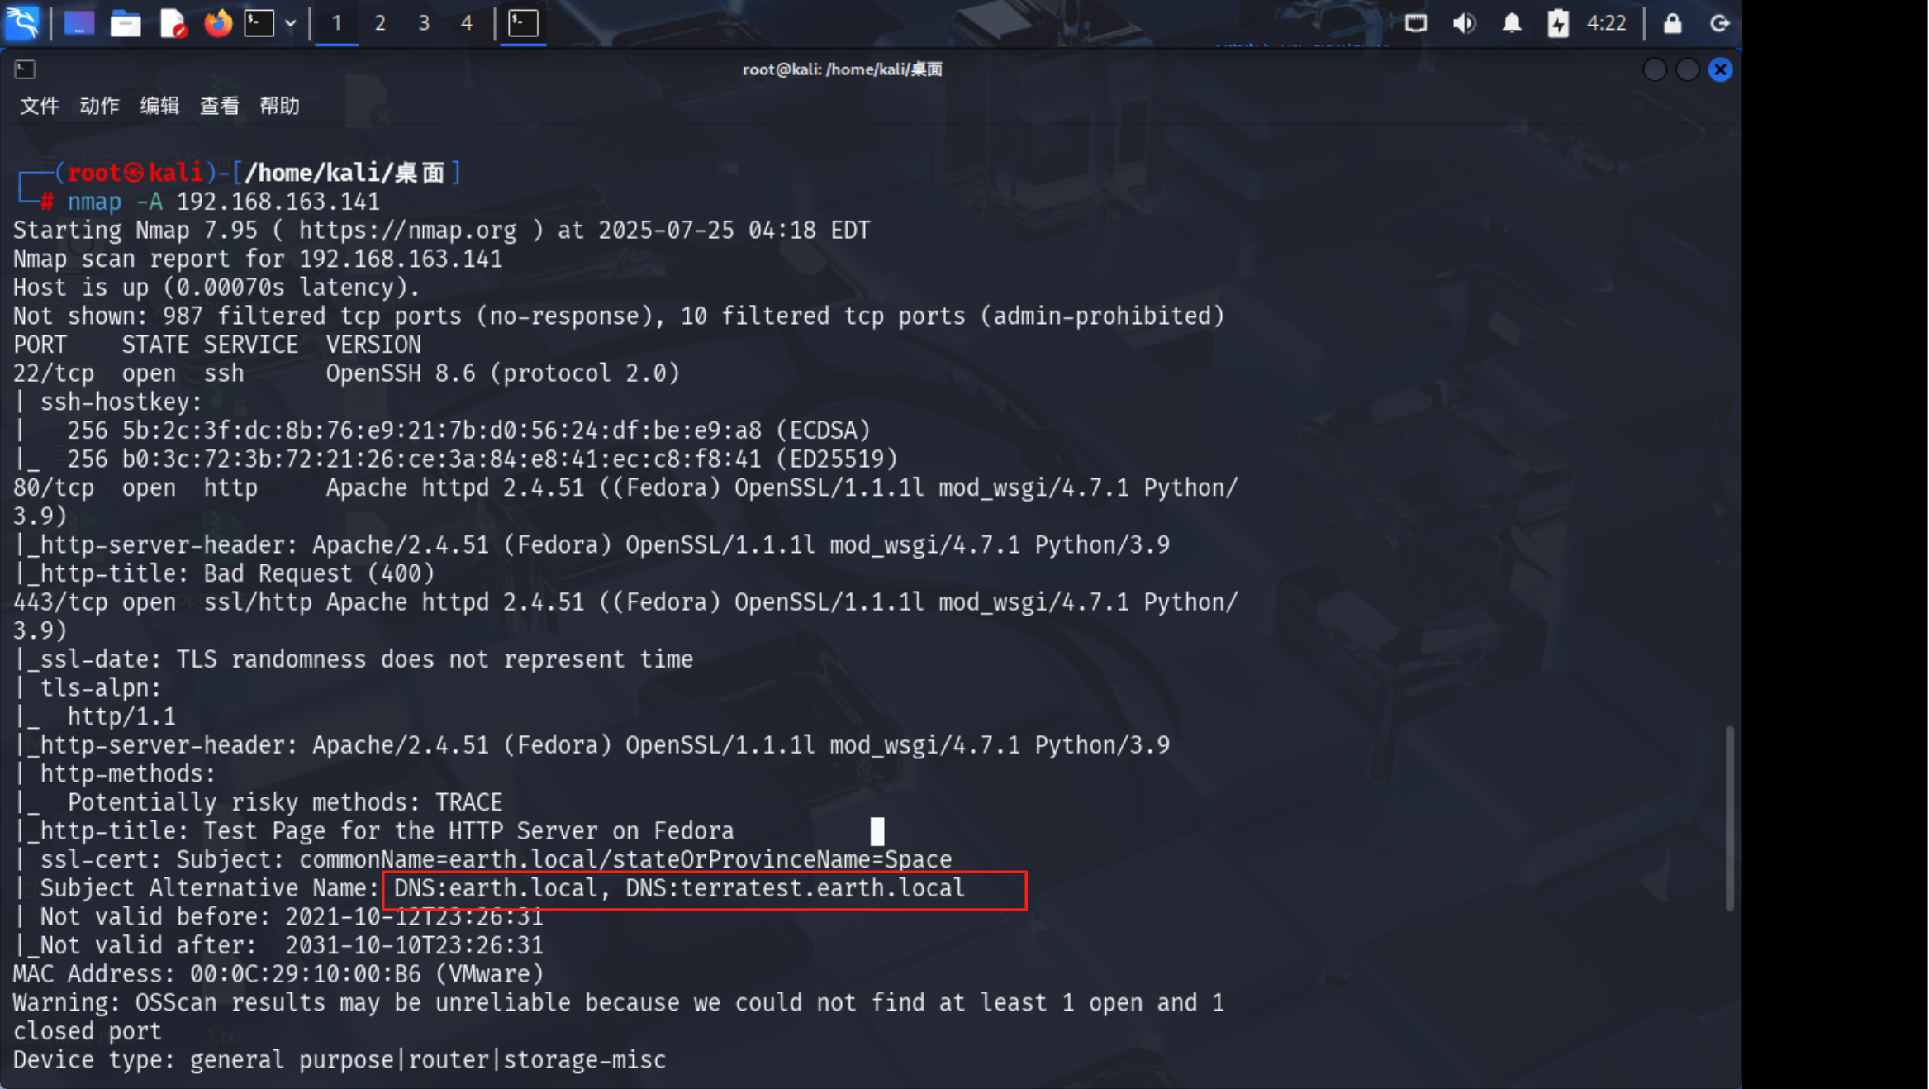The height and width of the screenshot is (1089, 1929).
Task: Click 'Potentially risky methods: TRACE' text
Action: [285, 802]
